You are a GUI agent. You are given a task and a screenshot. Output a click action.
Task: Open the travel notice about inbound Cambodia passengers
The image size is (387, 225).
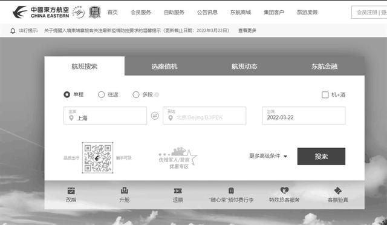point(137,31)
